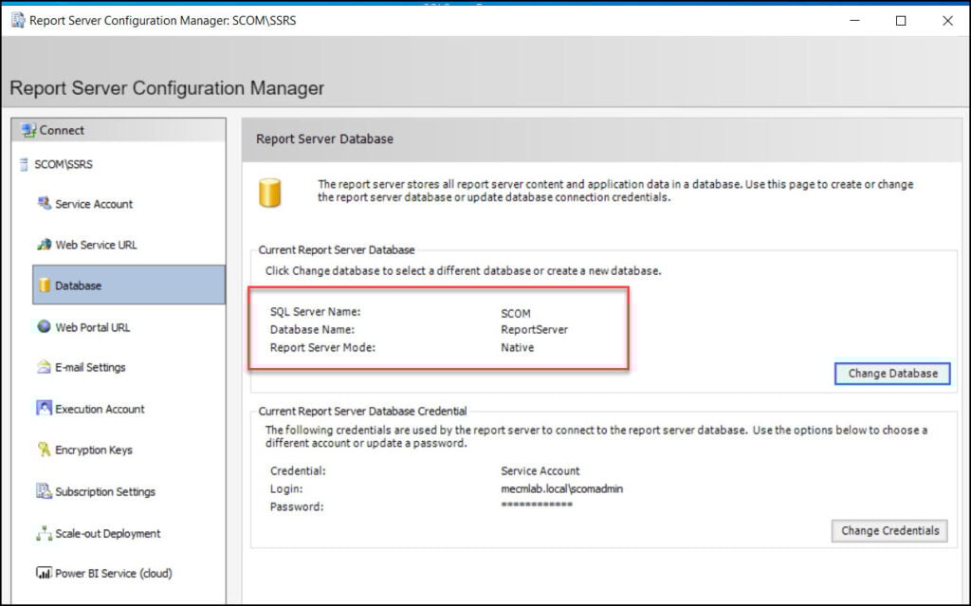Click the Scale-out Deployment icon

(44, 533)
